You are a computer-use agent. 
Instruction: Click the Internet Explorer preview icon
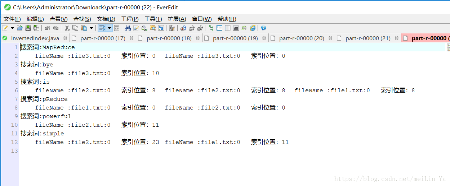tap(253, 28)
